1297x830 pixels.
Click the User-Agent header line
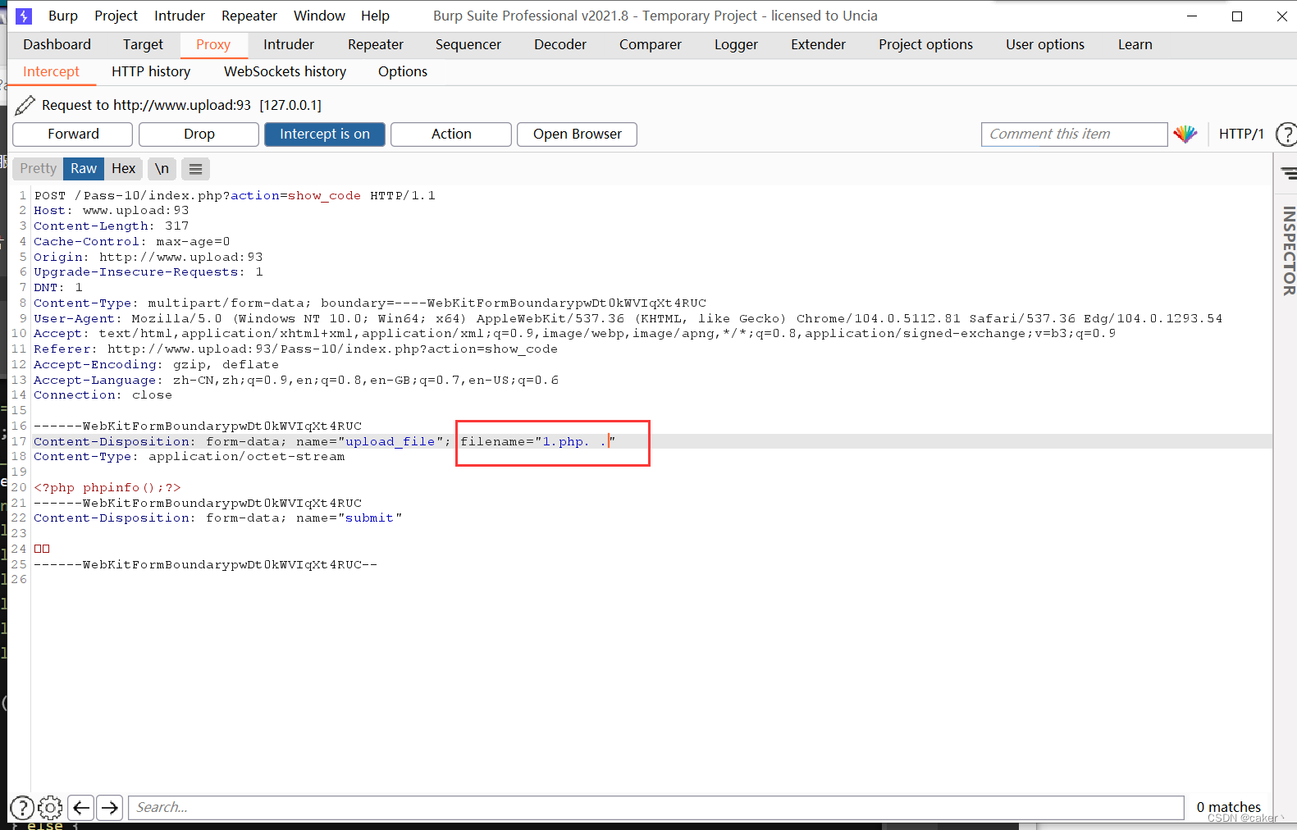[x=628, y=319]
